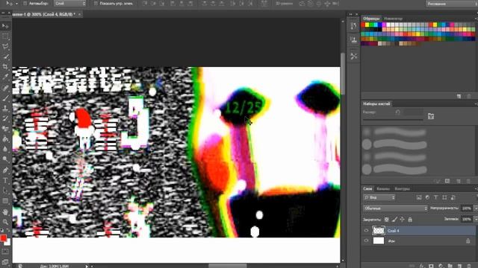Select the Eyedropper tool
Image resolution: width=478 pixels, height=268 pixels.
[5, 77]
